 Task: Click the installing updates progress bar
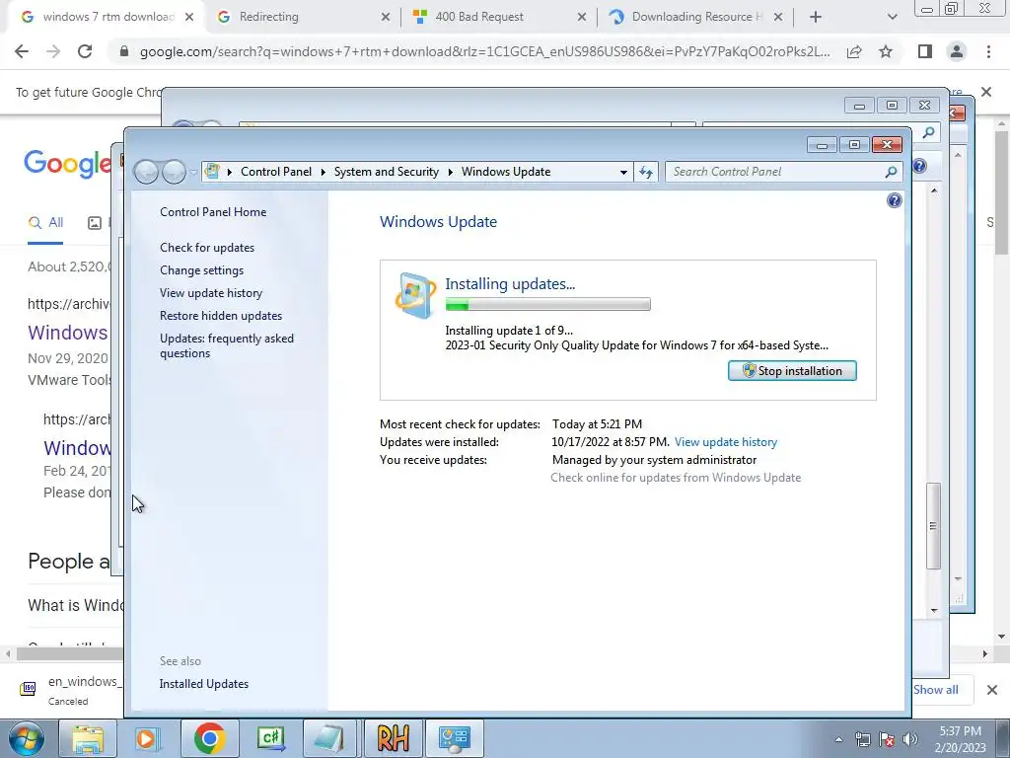(x=547, y=304)
